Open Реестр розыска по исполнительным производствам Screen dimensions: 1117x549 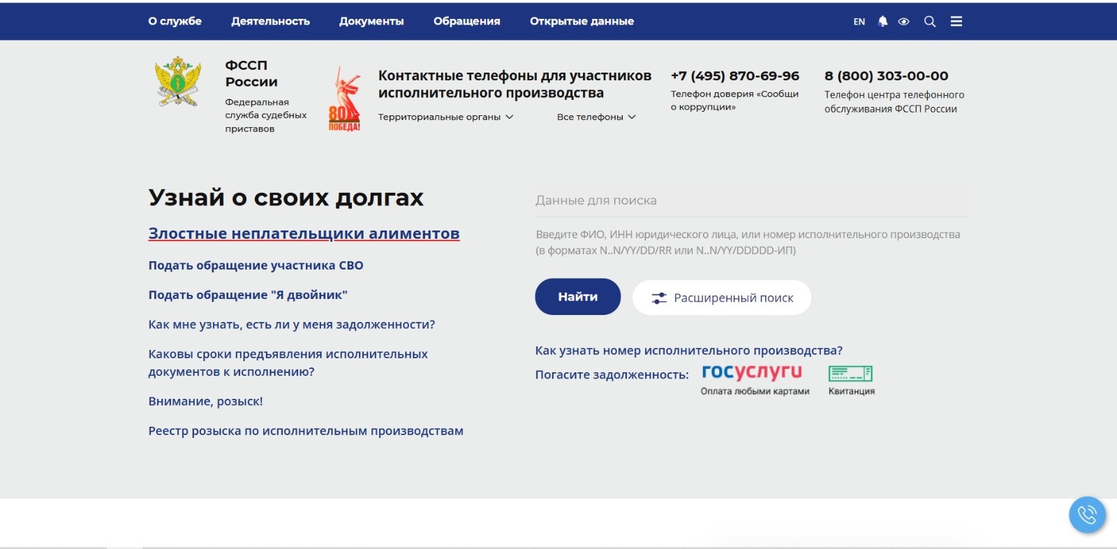(x=306, y=431)
